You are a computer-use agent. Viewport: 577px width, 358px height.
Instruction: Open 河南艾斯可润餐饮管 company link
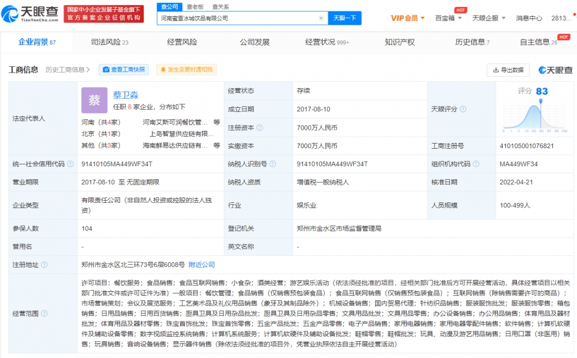tap(175, 122)
